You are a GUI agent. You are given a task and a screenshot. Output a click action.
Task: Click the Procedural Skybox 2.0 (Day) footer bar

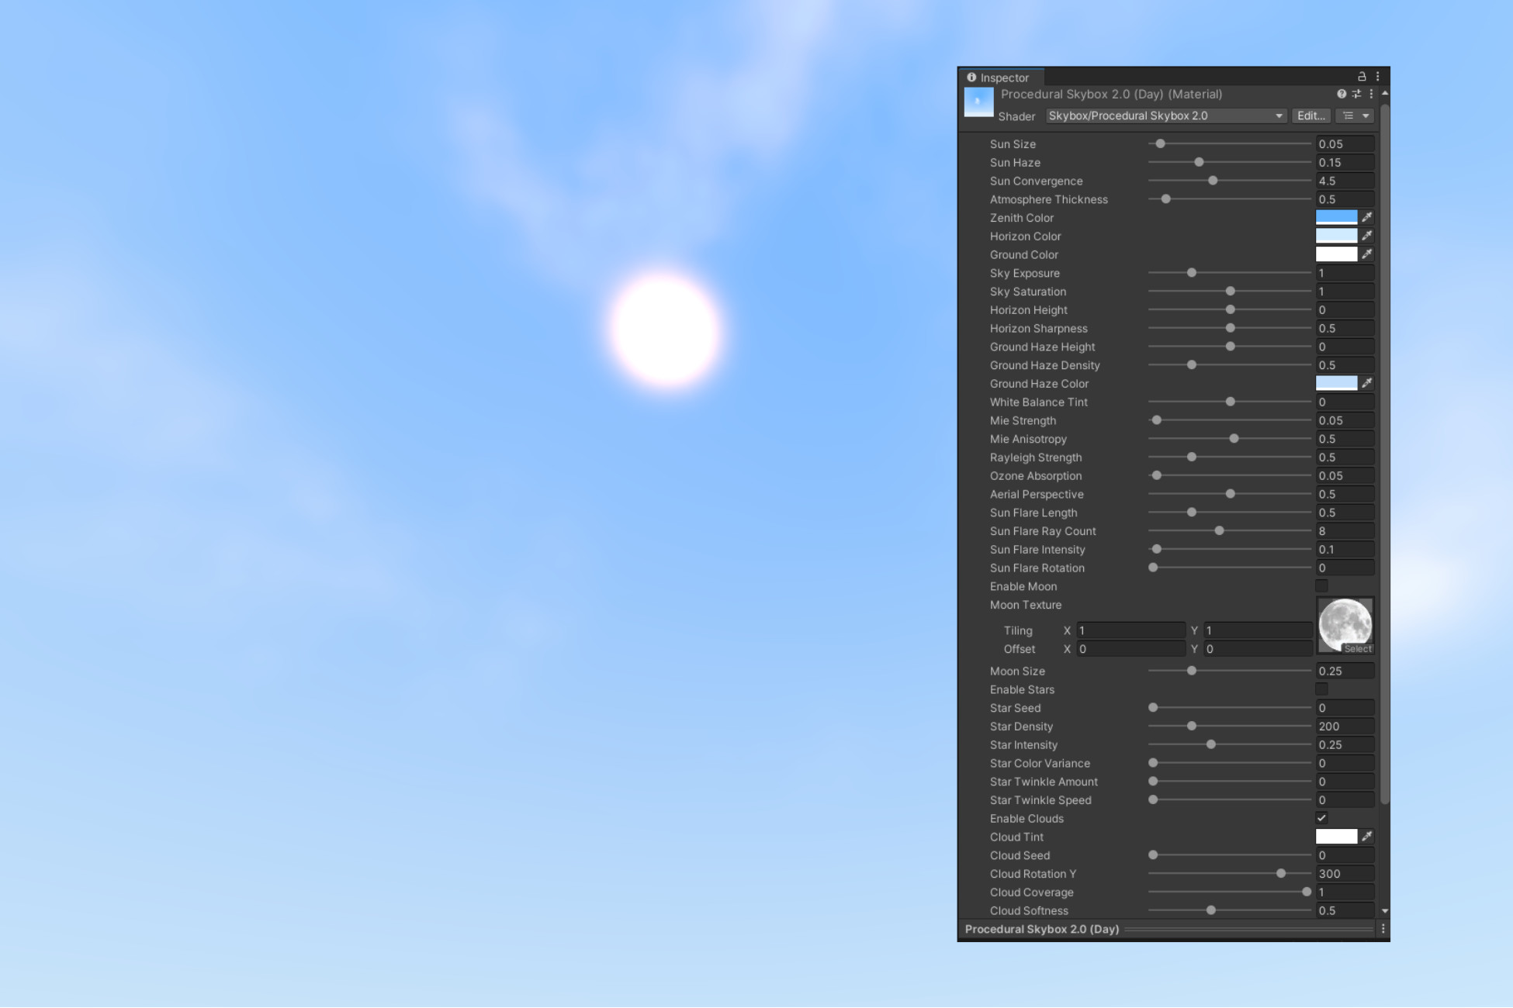(1041, 929)
